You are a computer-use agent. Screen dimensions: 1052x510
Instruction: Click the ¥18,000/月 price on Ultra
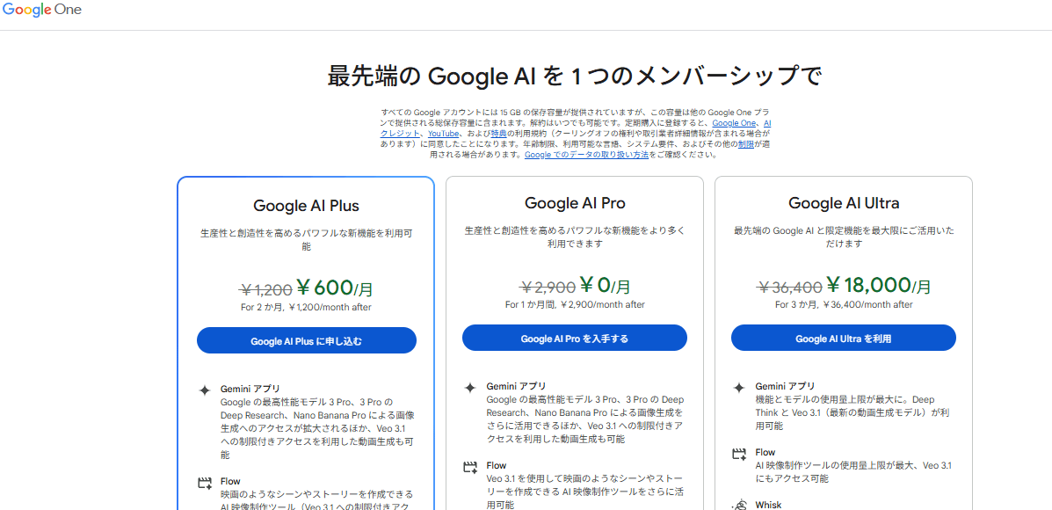click(x=879, y=285)
